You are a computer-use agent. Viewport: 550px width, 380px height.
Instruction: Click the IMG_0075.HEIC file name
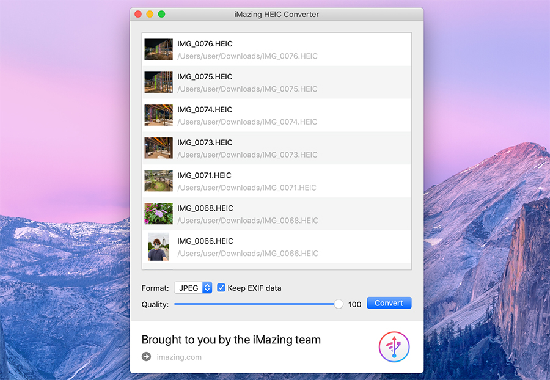[x=205, y=77]
